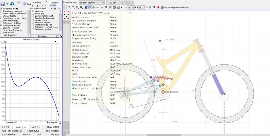270x136 pixels.
Task: Switch to the Shock curve tab
Action: point(33,131)
